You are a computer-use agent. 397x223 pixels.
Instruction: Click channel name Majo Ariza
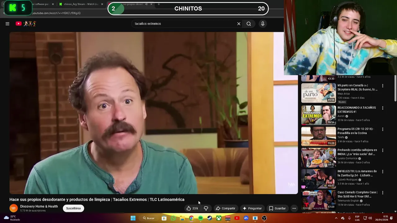pos(343,94)
